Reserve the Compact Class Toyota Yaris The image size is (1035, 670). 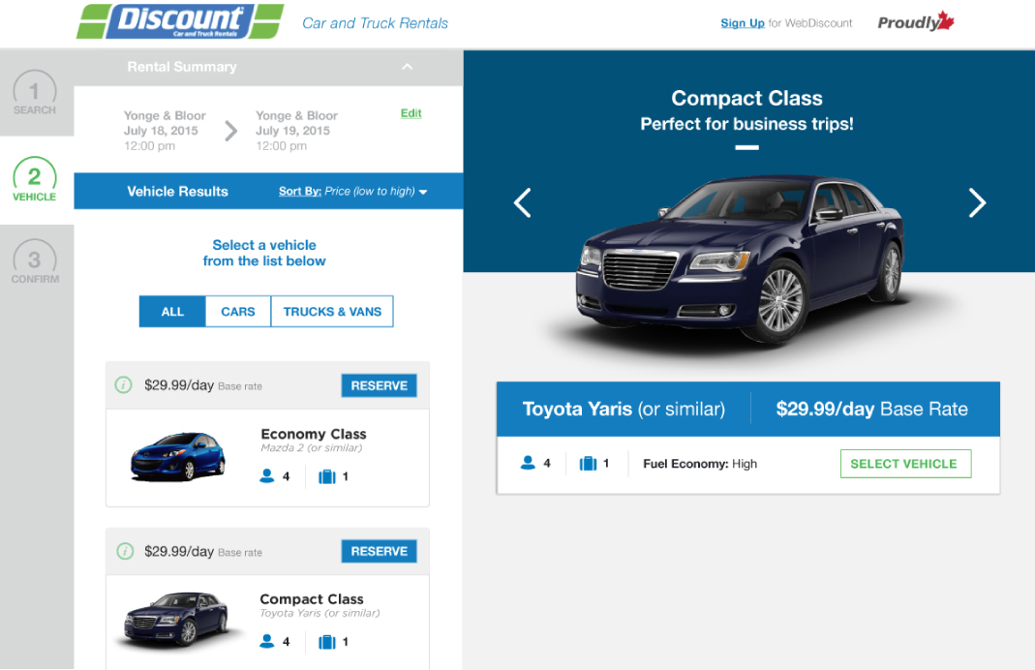point(379,551)
